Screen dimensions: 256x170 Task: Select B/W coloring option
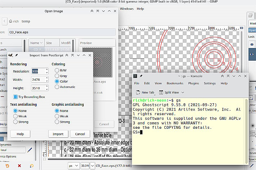click(57, 71)
